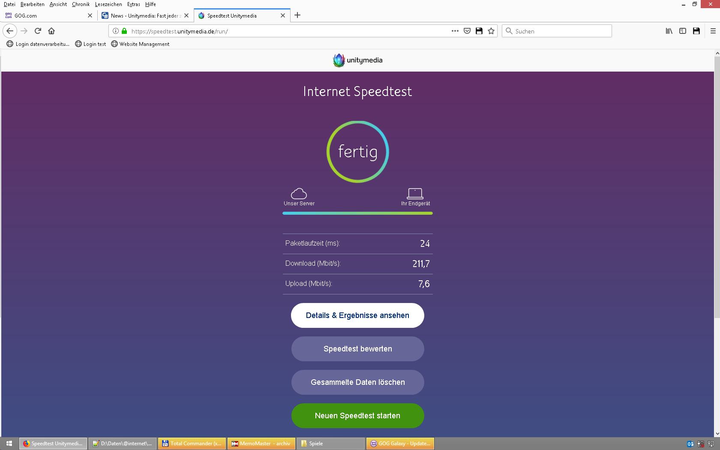Screen dimensions: 720x450
Task: Click the Download value 211,7
Action: (421, 264)
